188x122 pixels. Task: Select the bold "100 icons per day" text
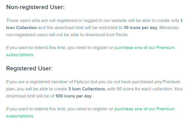tap(74, 96)
